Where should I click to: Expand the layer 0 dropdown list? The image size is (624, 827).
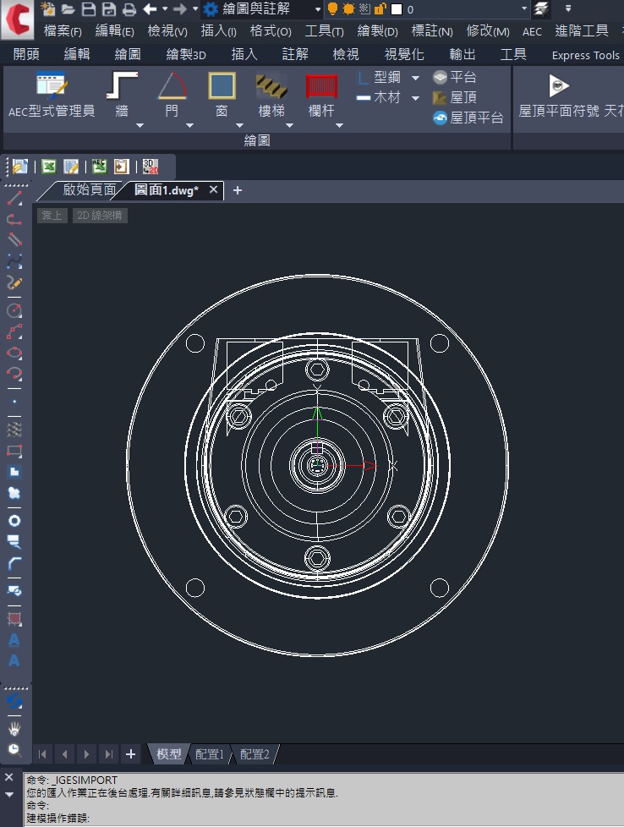click(524, 8)
